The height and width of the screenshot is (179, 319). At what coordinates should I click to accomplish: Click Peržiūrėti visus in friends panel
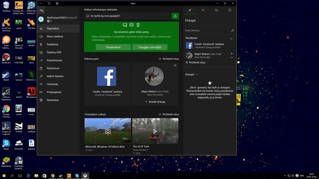[195, 63]
